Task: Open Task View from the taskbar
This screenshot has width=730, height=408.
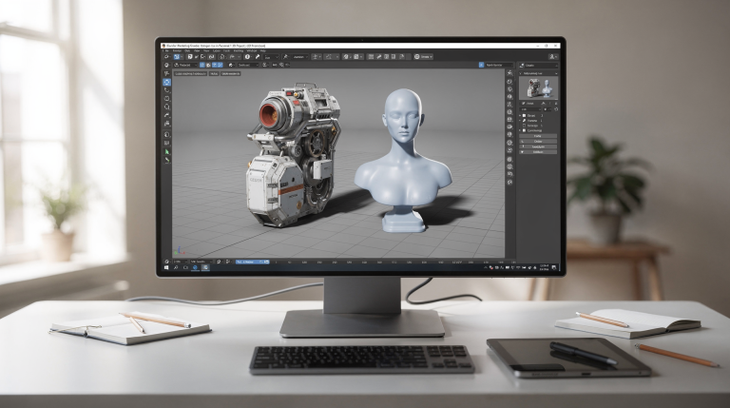Action: (185, 268)
